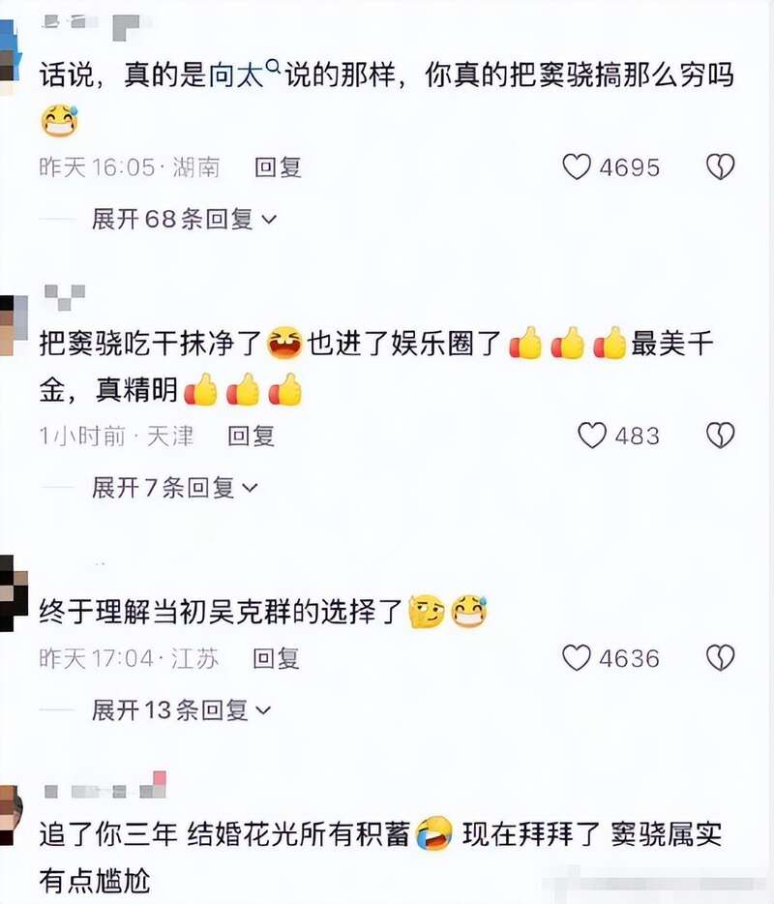Expand 7 replies under the 天津 comment
Viewport: 774px width, 904px height.
click(x=174, y=488)
